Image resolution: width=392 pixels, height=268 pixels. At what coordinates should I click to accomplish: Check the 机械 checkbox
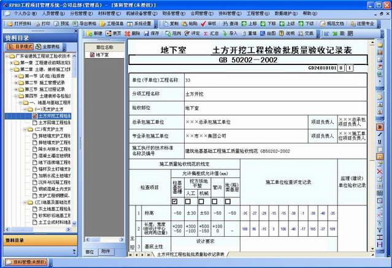coord(201,201)
